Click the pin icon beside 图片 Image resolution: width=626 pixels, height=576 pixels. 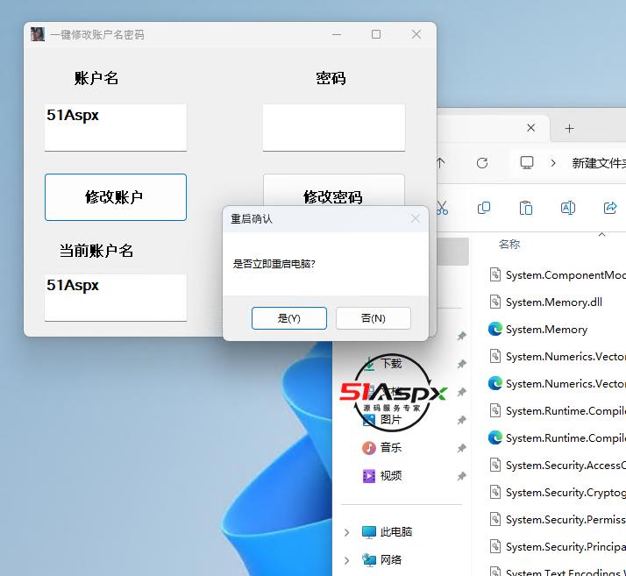(x=461, y=420)
